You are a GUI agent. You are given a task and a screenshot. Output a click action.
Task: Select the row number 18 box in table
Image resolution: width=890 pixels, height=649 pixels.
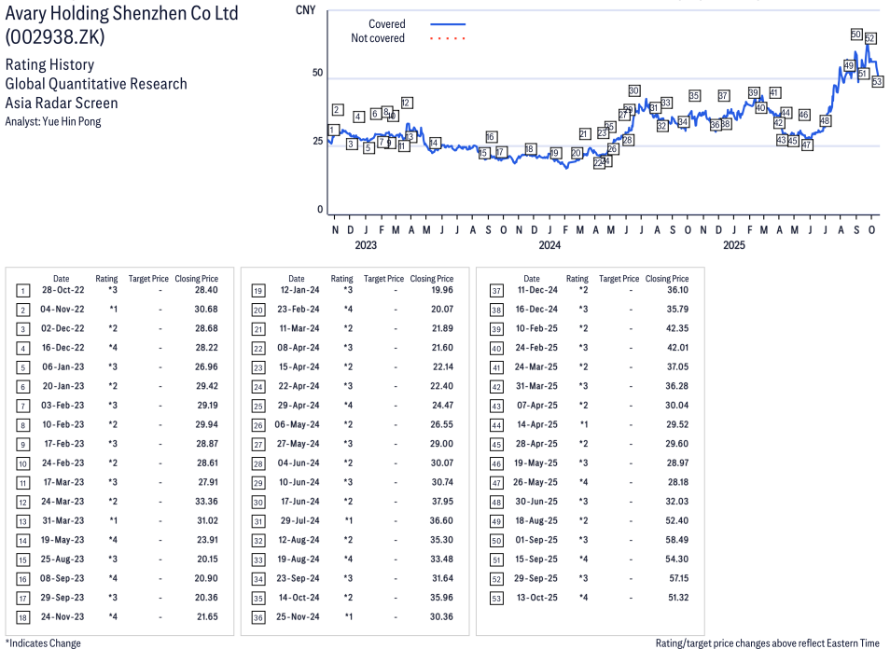tap(23, 616)
